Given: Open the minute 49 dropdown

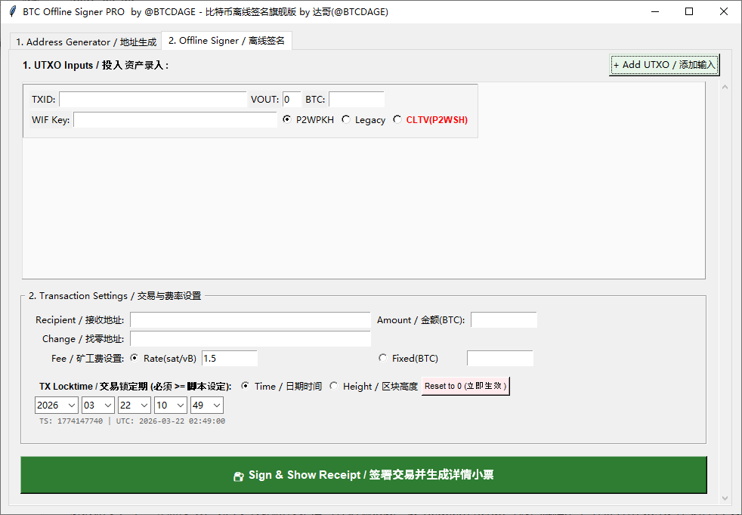Looking at the screenshot, I should coord(206,406).
